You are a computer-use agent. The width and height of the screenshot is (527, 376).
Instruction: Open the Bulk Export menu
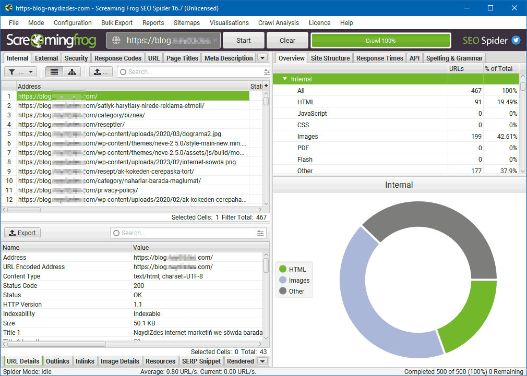(x=117, y=23)
